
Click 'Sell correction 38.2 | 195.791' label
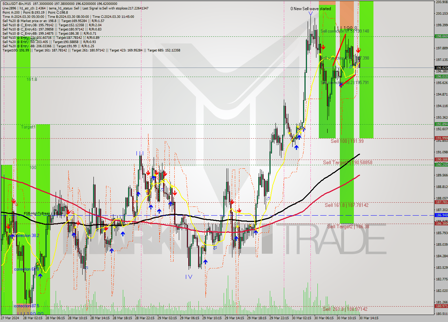click(x=345, y=83)
